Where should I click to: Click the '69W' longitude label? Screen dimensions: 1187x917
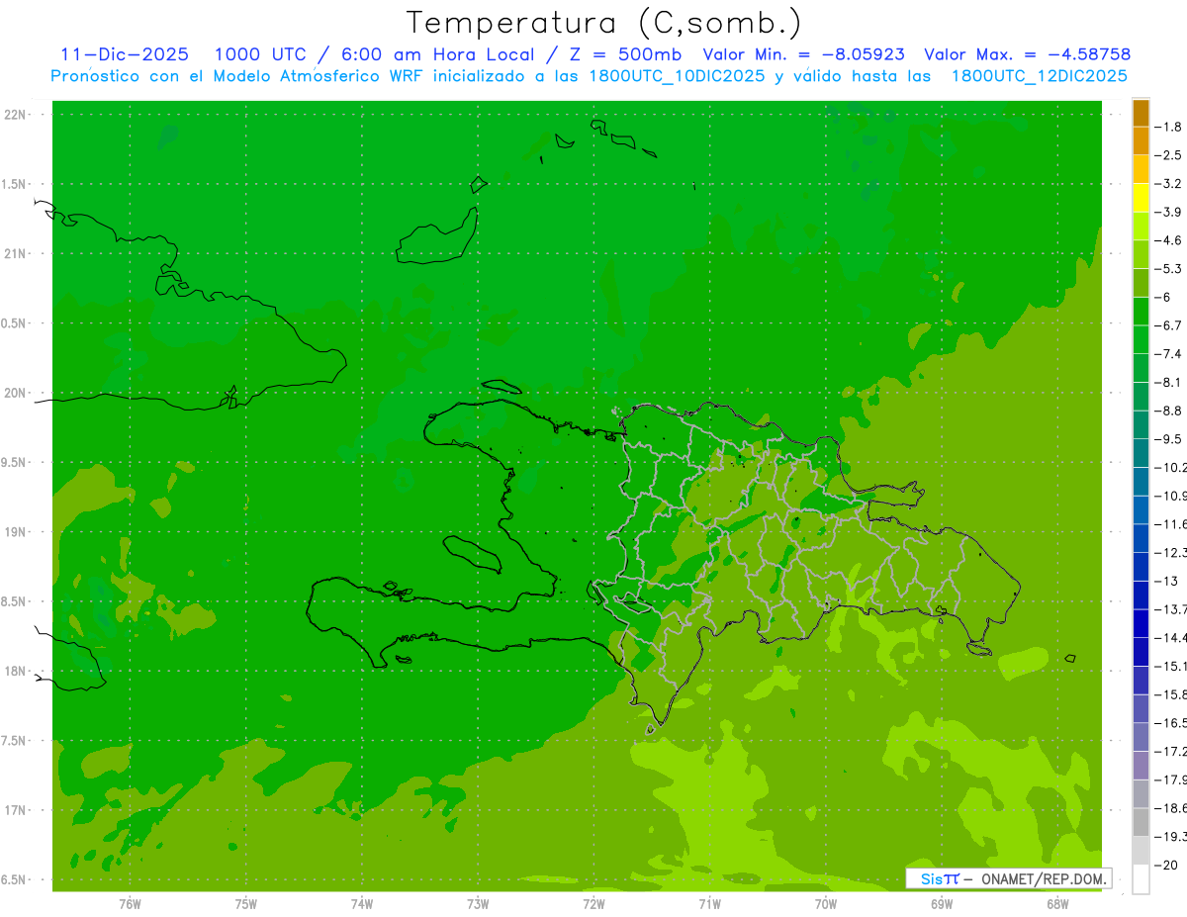pyautogui.click(x=942, y=903)
